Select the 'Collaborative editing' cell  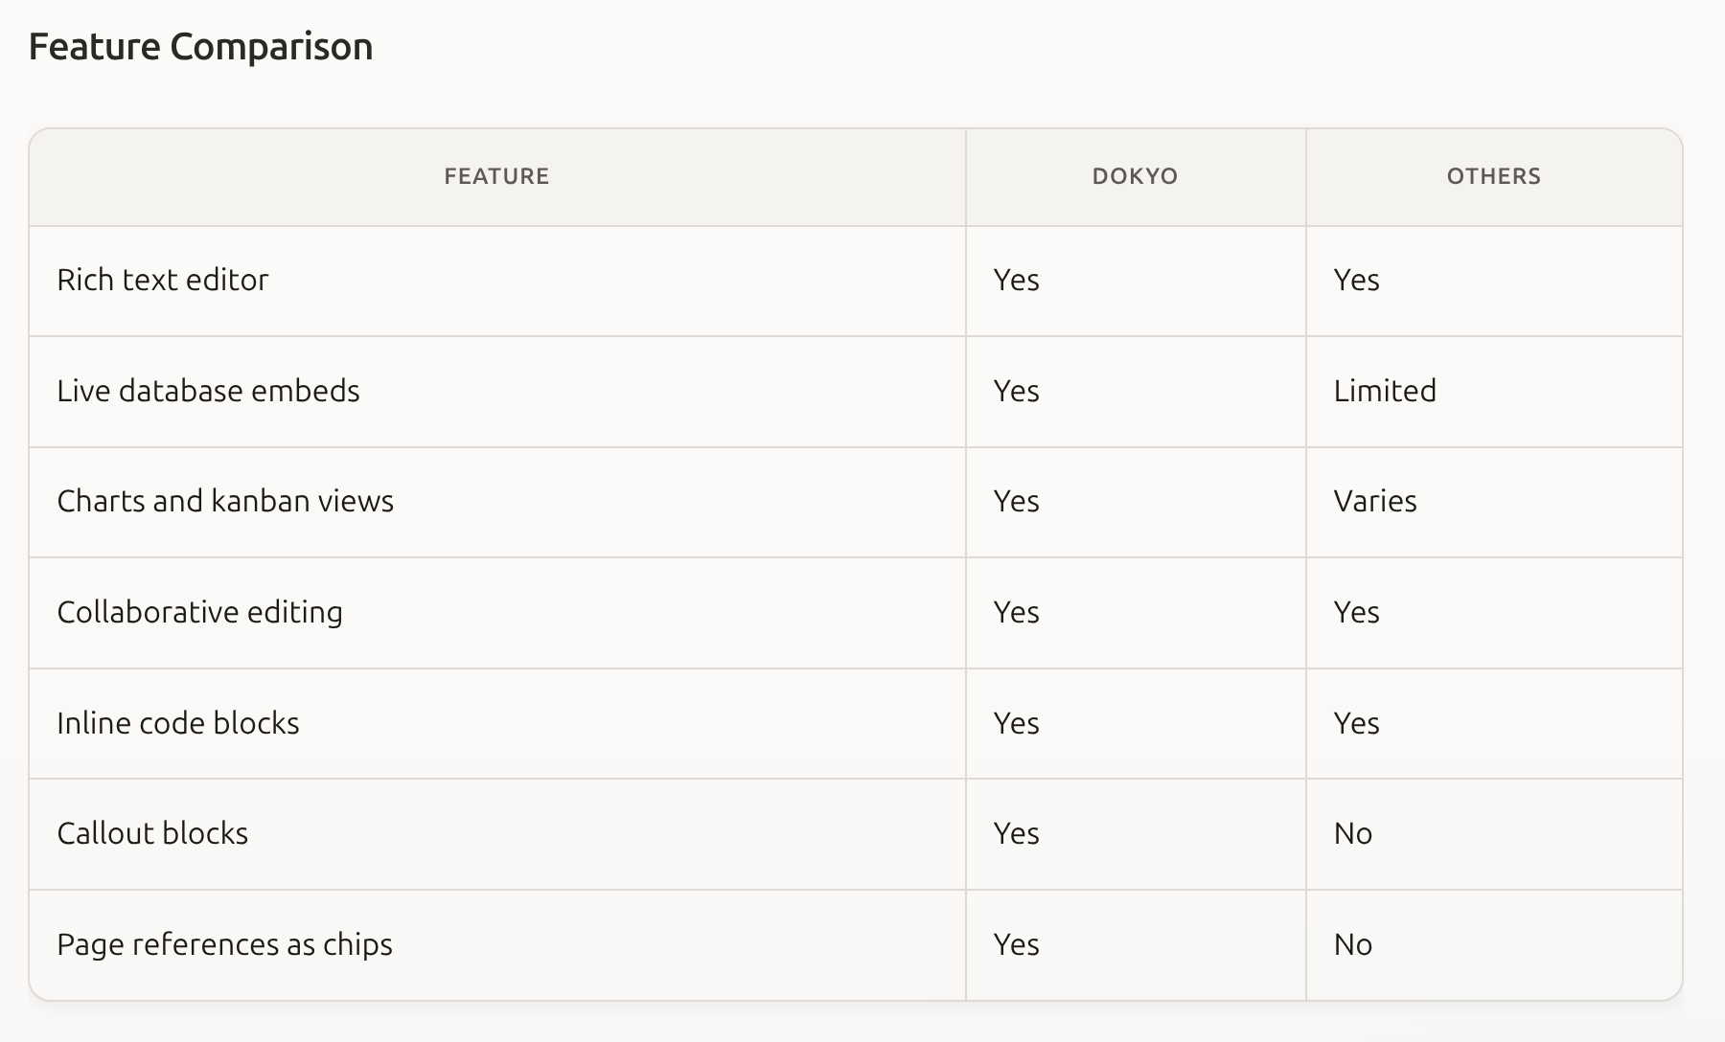point(497,613)
